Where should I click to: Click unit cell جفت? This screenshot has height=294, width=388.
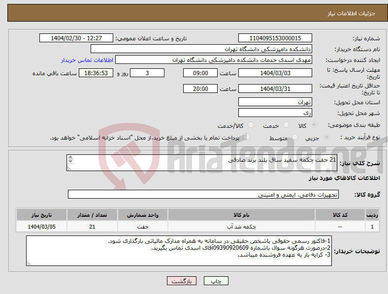point(142,226)
